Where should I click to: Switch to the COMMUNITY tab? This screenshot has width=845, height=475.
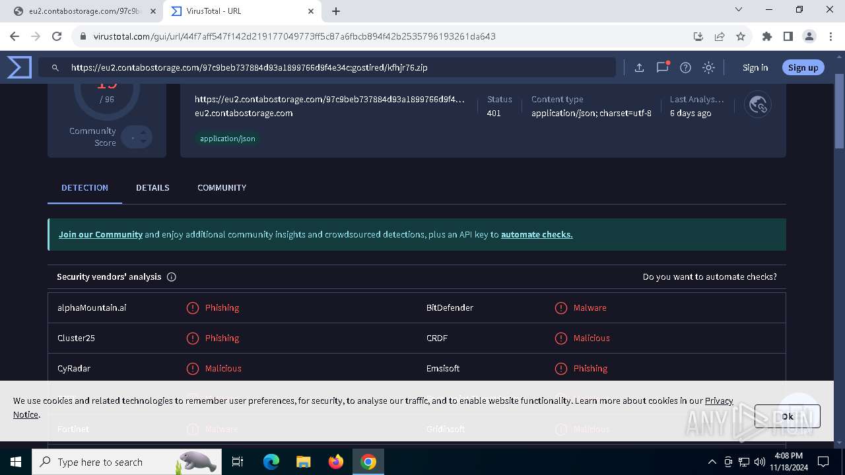222,188
